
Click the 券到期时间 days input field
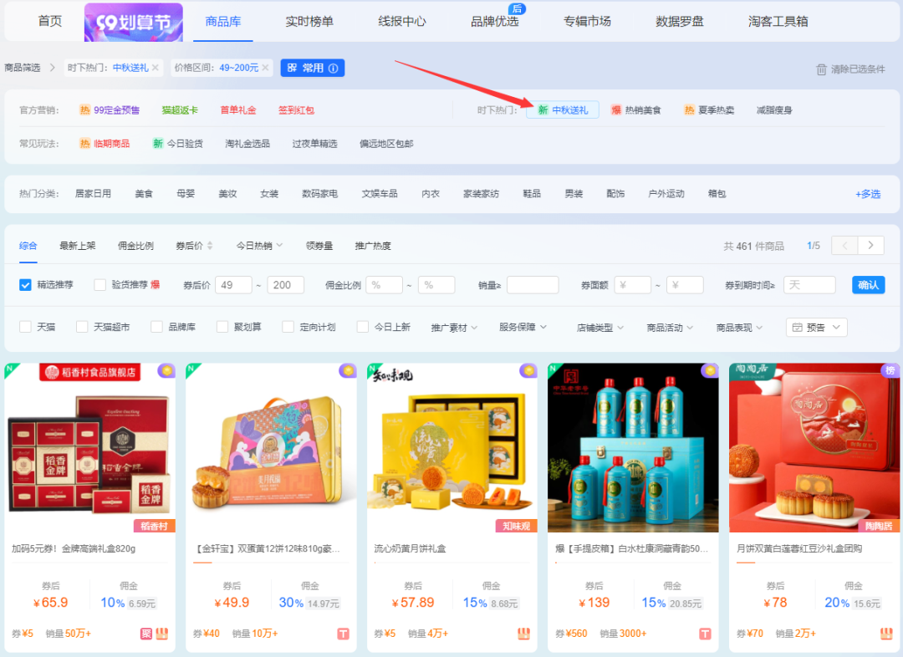(809, 285)
